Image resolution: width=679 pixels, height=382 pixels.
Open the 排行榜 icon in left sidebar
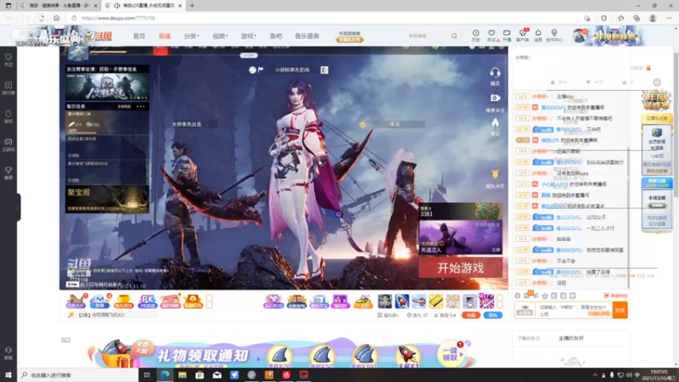8,88
